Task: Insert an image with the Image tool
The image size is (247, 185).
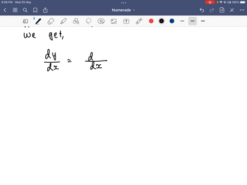Action: [114, 21]
